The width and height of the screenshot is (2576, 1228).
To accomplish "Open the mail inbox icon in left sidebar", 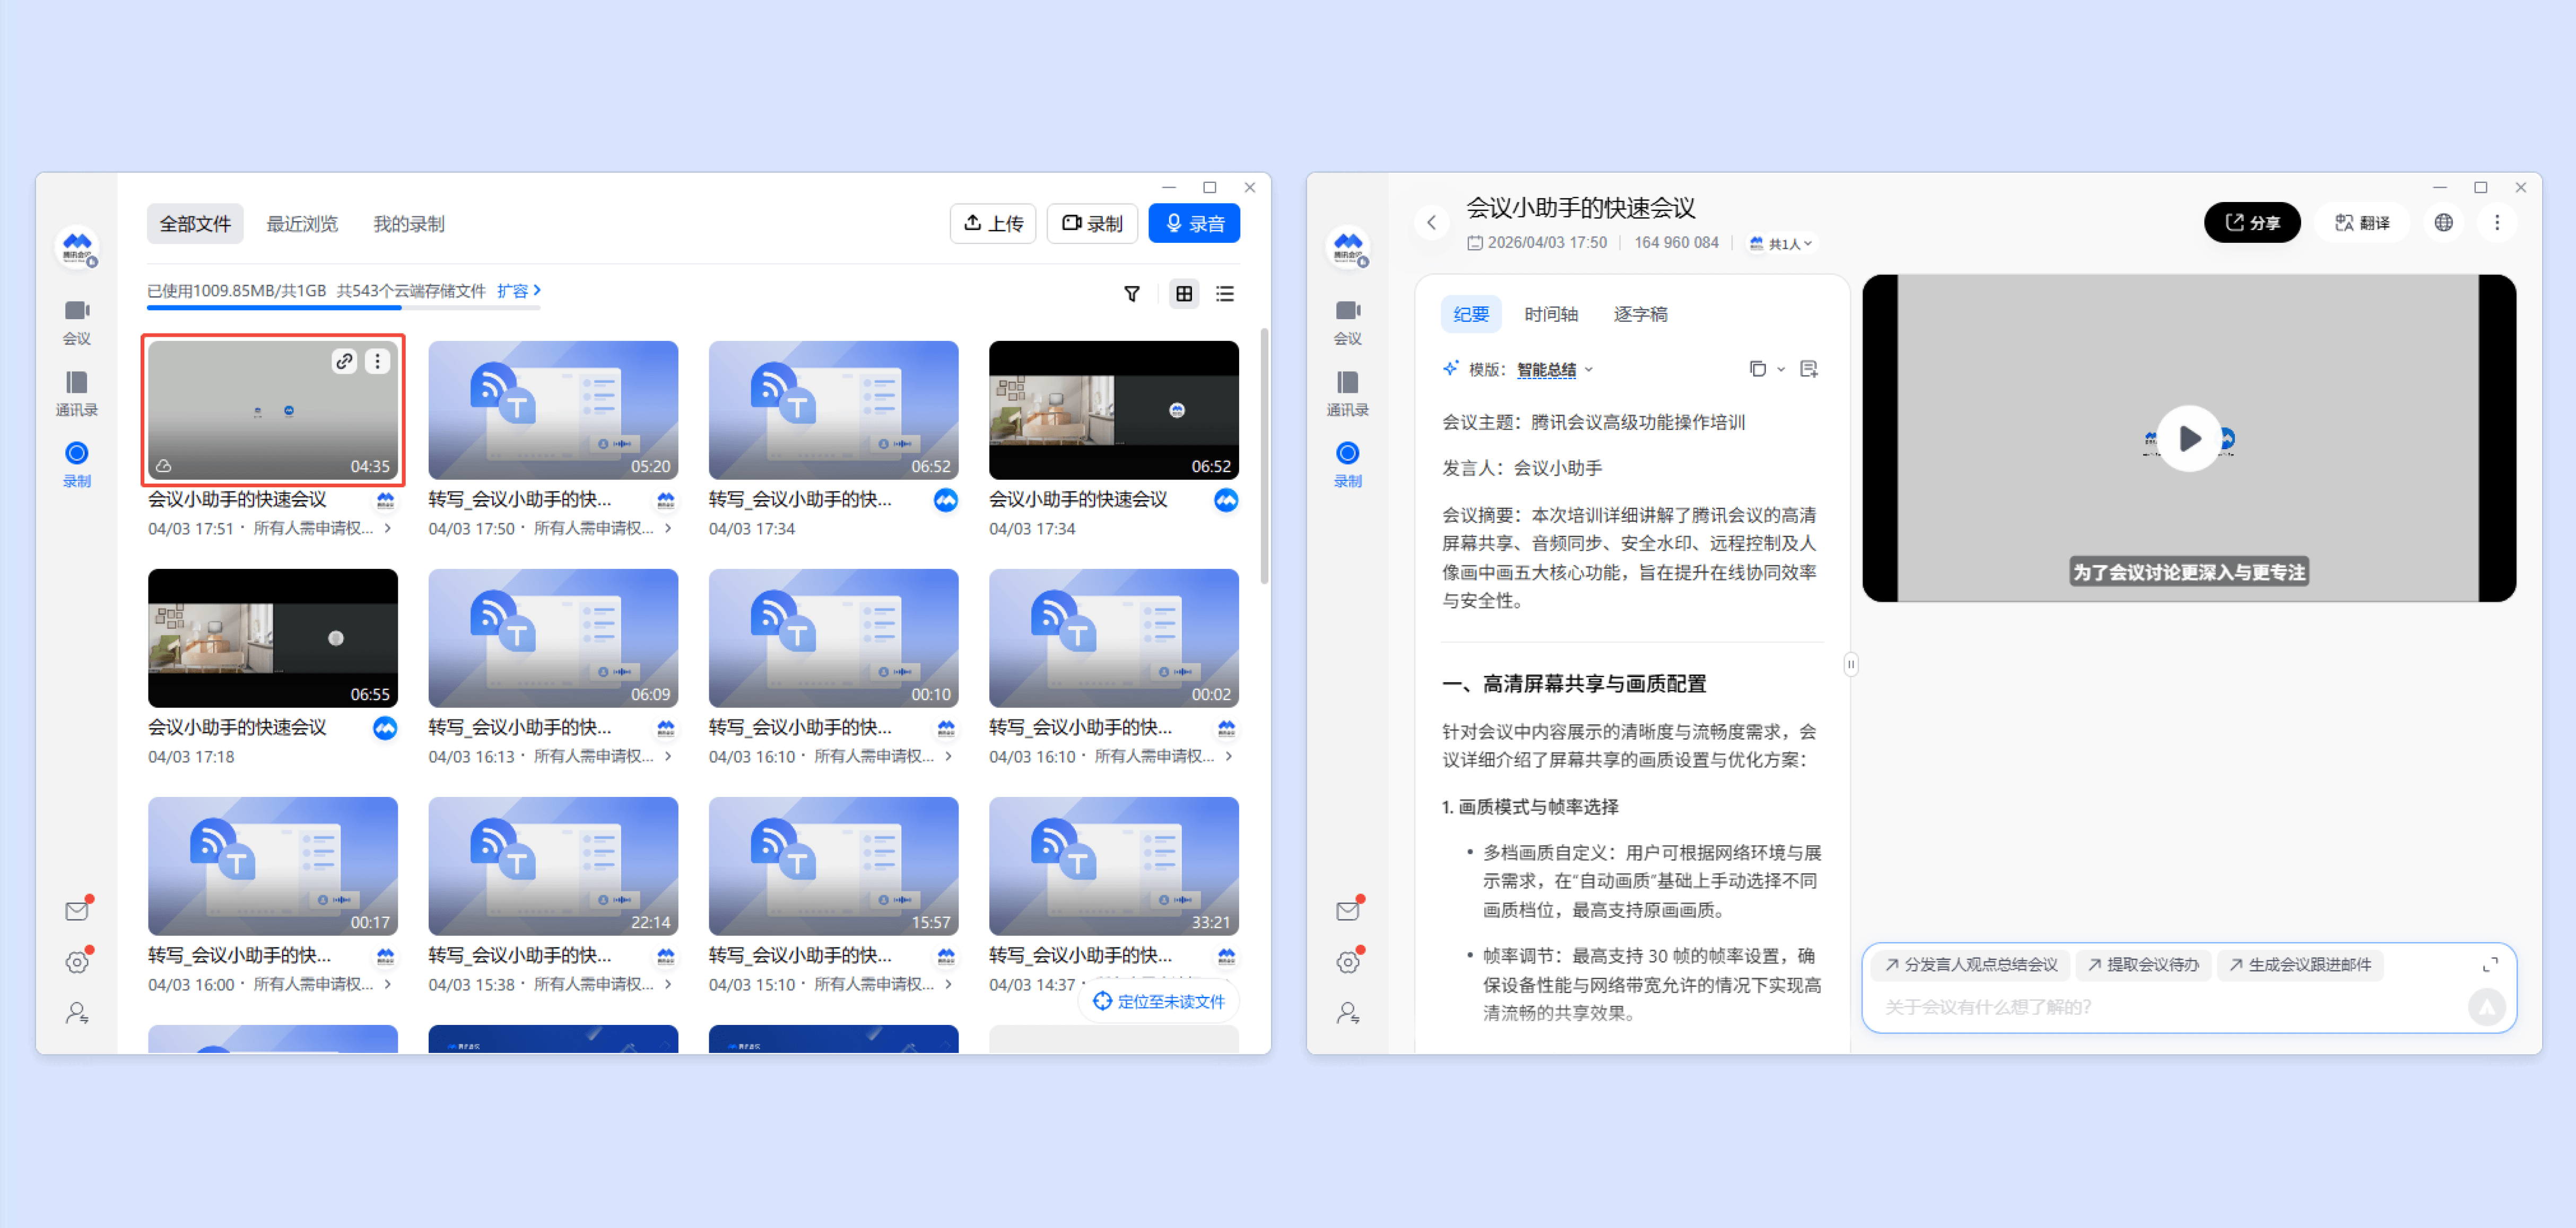I will coord(77,910).
